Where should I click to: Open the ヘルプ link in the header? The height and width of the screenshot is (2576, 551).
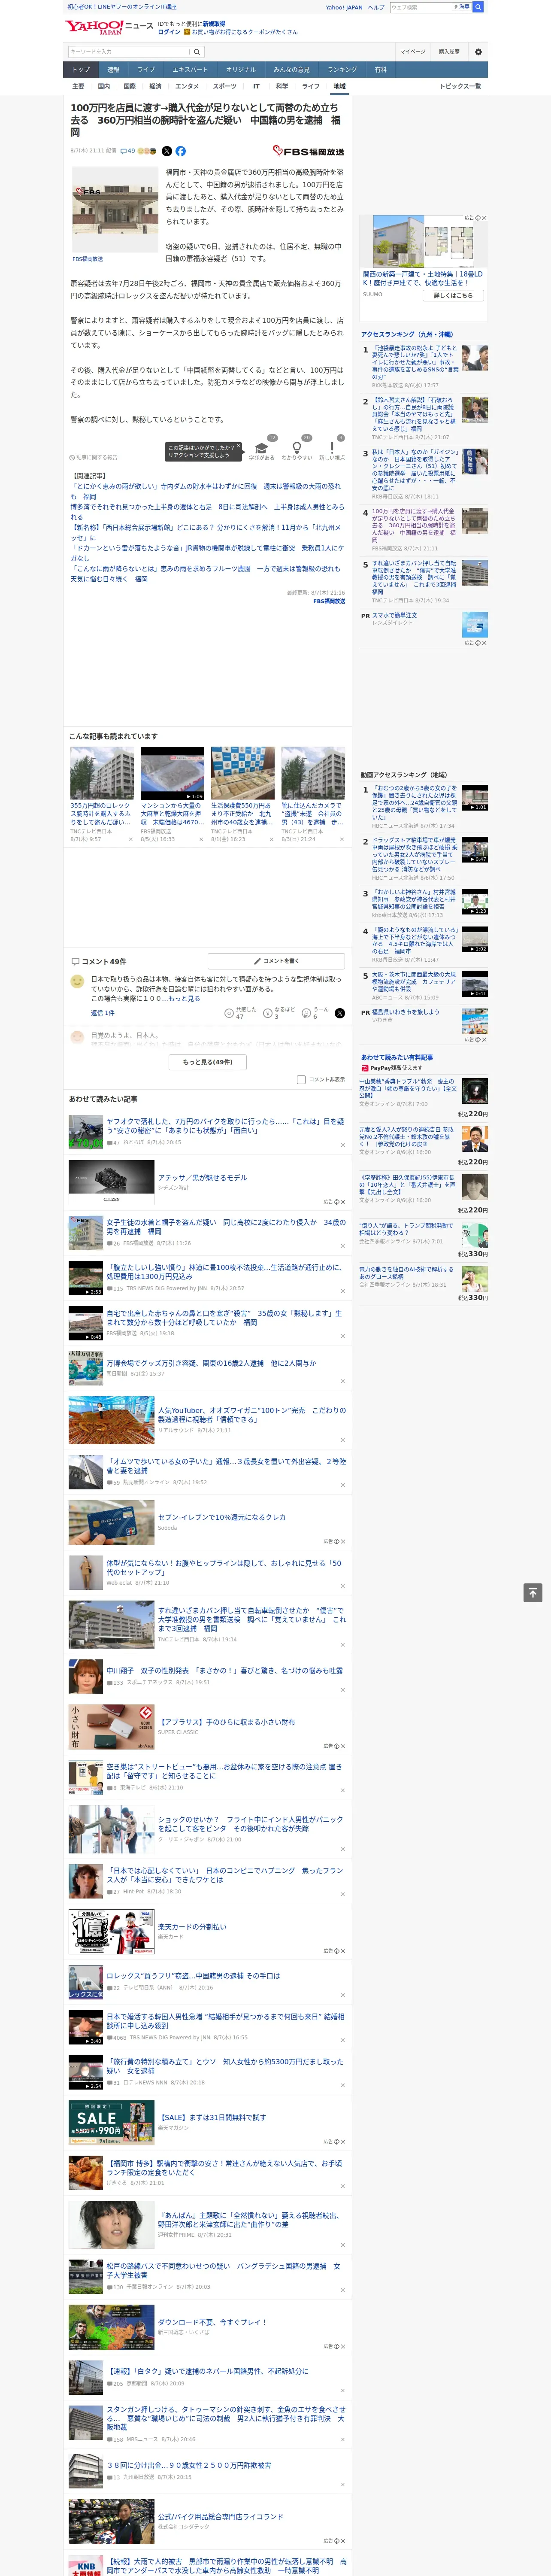[x=376, y=7]
